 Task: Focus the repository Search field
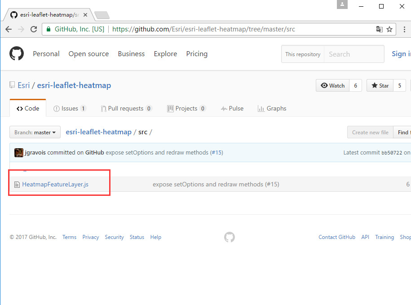354,54
